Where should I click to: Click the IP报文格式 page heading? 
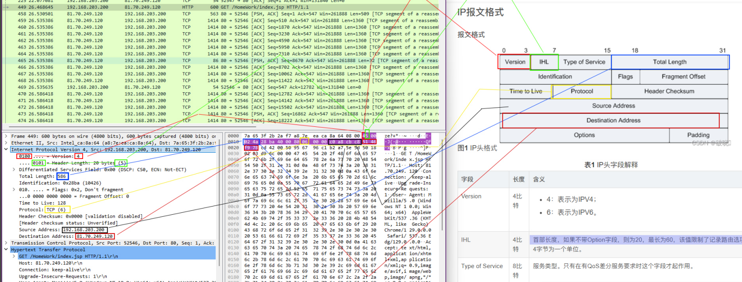tap(481, 12)
